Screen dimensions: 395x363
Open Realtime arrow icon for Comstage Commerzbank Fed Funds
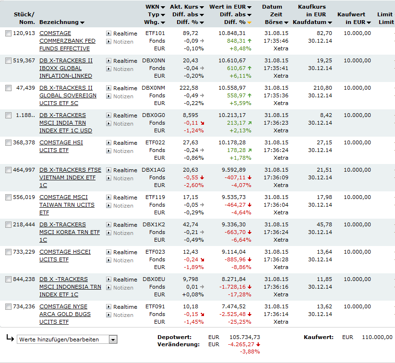pyautogui.click(x=108, y=33)
